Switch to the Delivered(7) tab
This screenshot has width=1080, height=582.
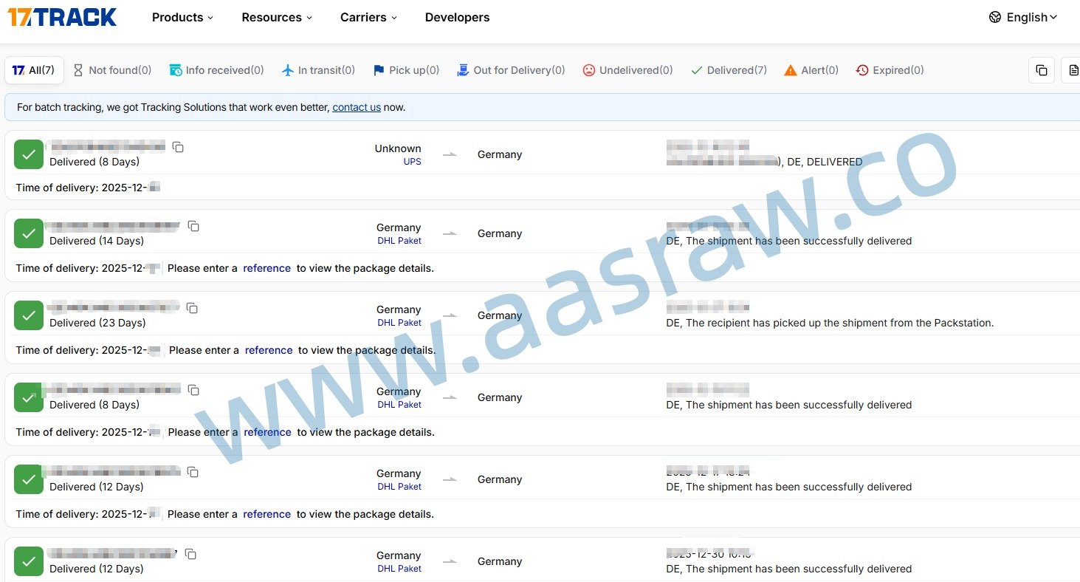(729, 70)
